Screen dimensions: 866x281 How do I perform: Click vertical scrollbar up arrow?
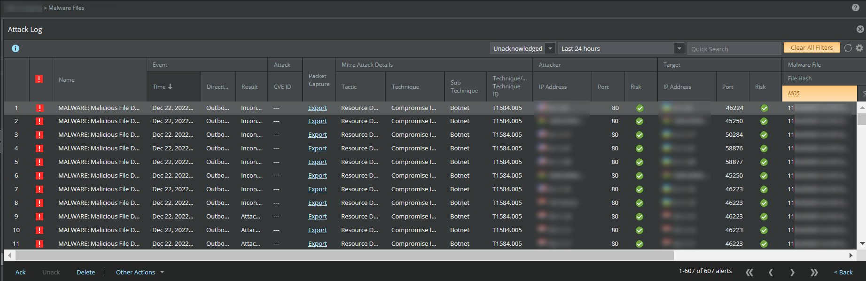[x=862, y=108]
